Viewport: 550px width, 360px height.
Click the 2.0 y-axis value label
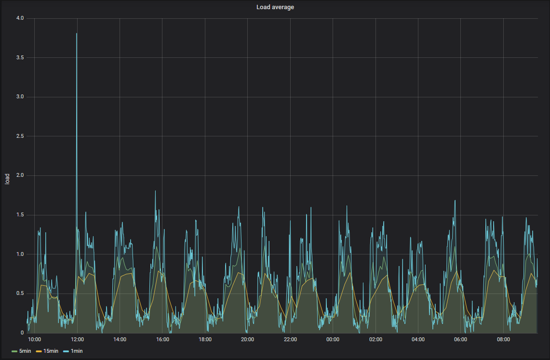pos(20,175)
